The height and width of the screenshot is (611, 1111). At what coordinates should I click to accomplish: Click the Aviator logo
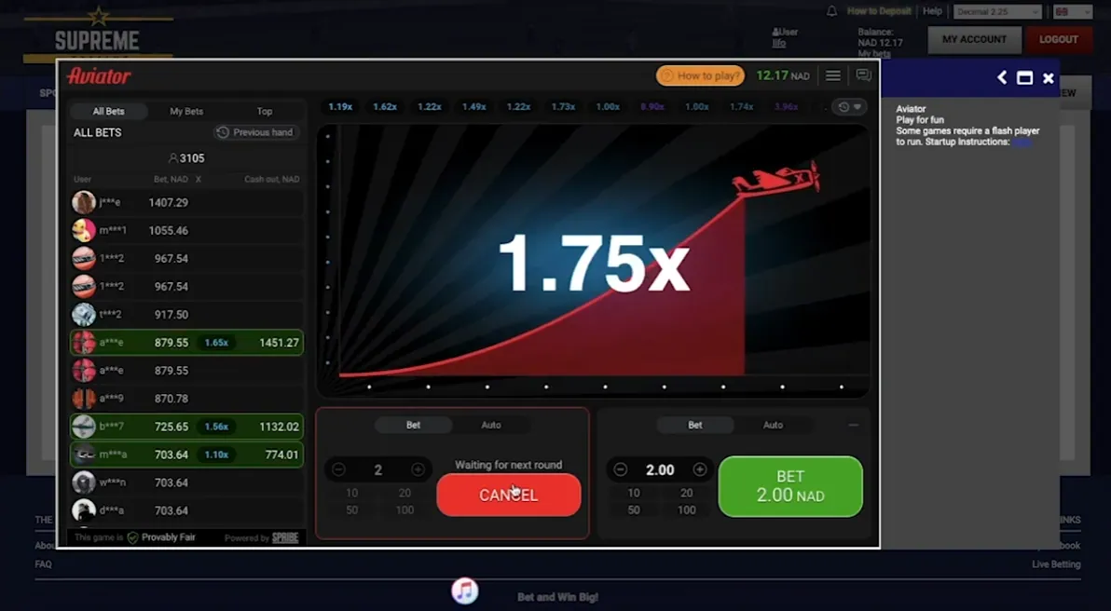(99, 75)
